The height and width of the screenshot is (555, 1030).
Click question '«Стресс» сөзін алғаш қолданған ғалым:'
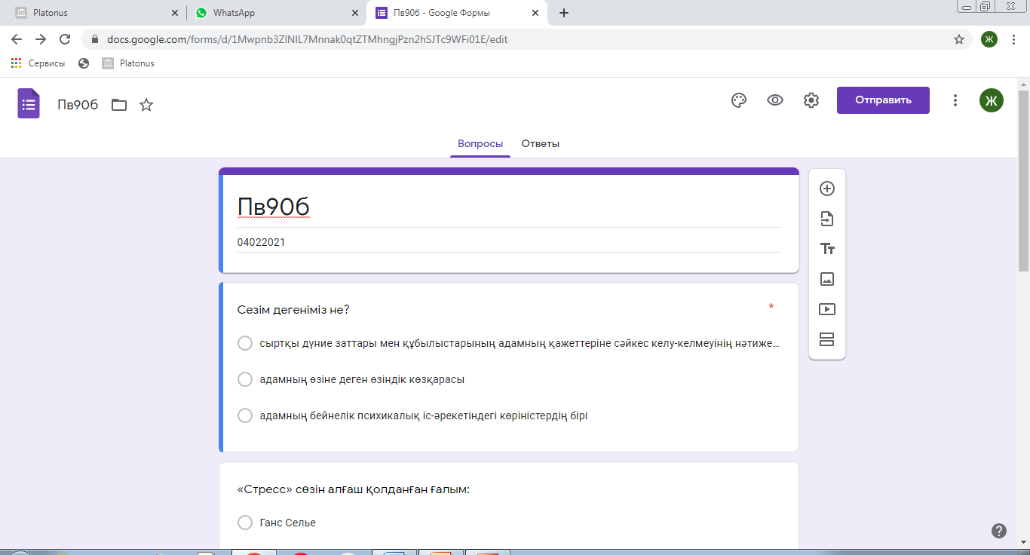coord(354,489)
